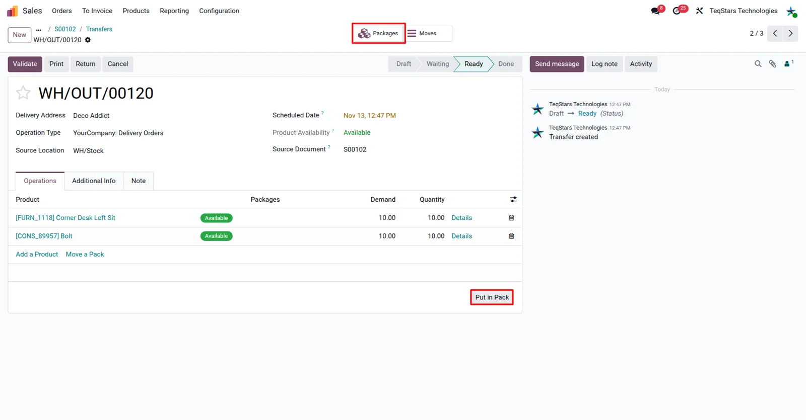Select the Operations tab
The height and width of the screenshot is (420, 806).
point(40,181)
